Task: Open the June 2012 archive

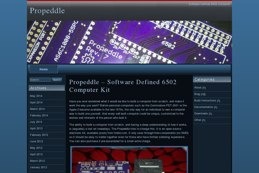Action: pyautogui.click(x=36, y=141)
